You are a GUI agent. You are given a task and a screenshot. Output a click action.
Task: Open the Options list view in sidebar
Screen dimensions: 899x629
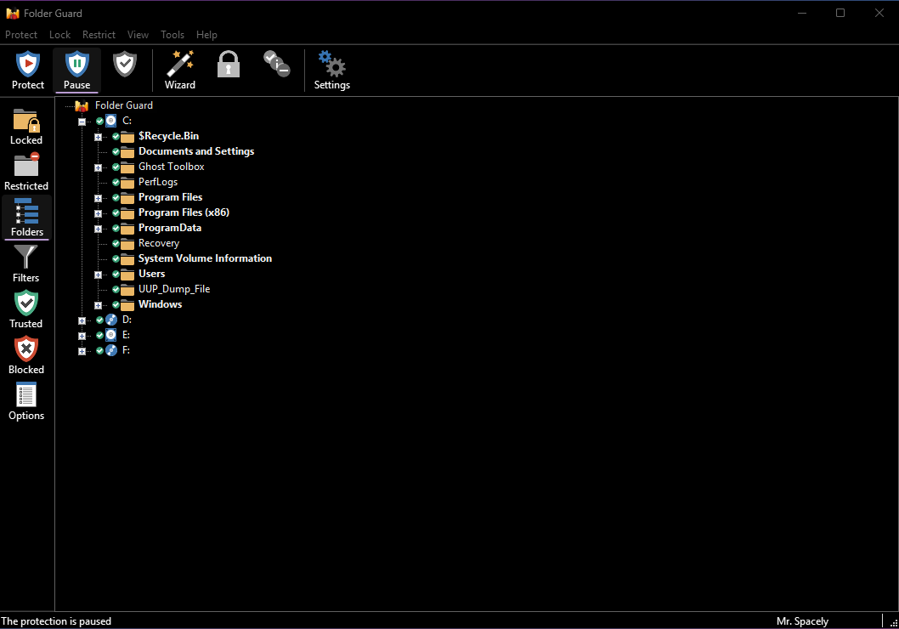click(25, 402)
